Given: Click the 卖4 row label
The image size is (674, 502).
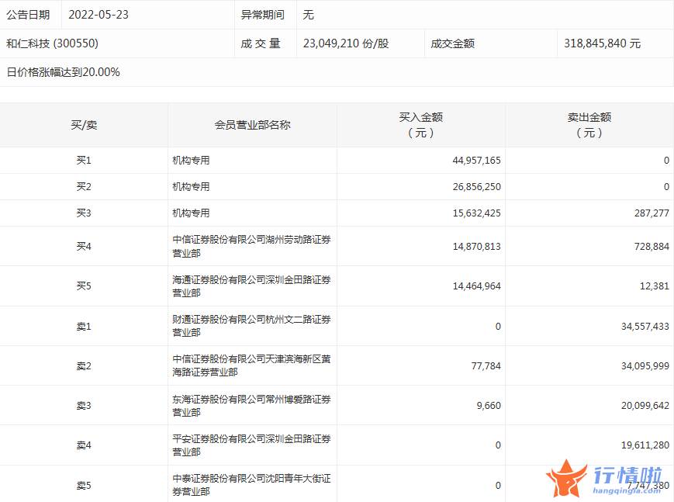Looking at the screenshot, I should pyautogui.click(x=84, y=445).
